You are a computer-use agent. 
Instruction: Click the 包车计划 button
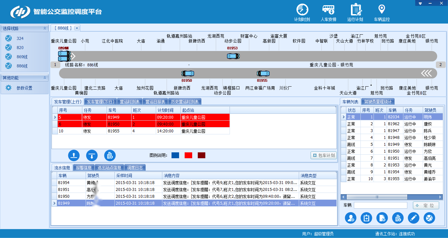tap(324, 155)
